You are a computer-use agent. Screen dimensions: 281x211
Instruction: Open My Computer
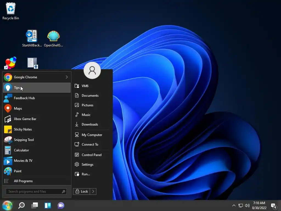point(92,135)
